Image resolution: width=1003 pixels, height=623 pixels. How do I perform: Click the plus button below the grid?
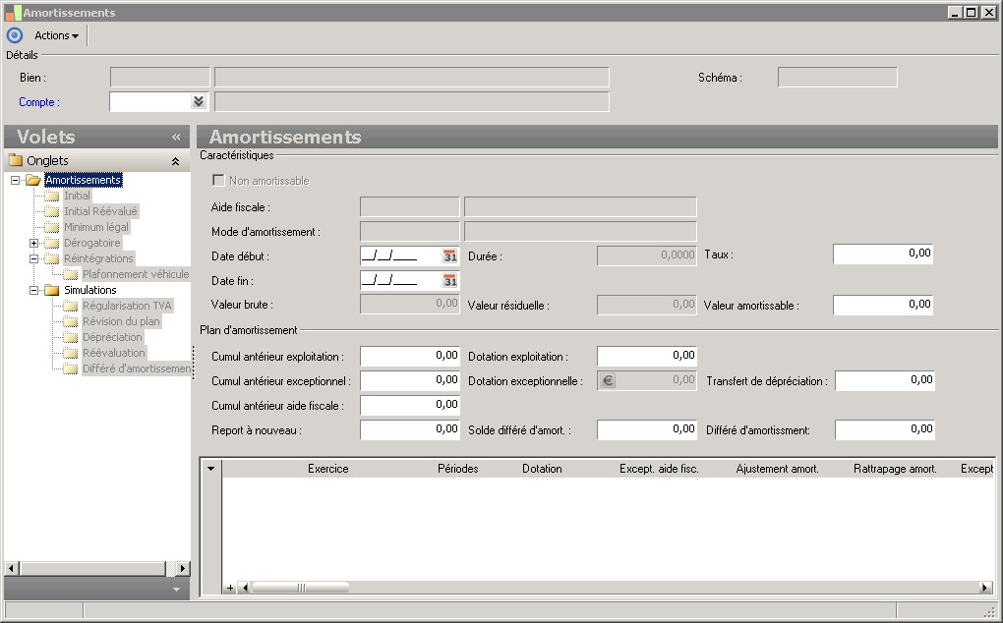click(x=230, y=588)
